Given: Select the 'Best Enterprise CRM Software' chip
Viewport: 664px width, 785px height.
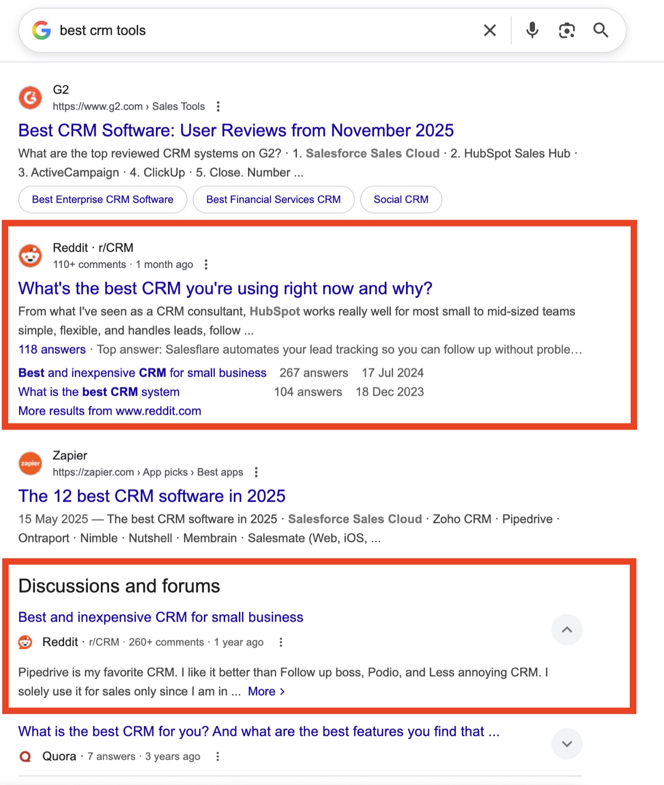Looking at the screenshot, I should (x=103, y=199).
